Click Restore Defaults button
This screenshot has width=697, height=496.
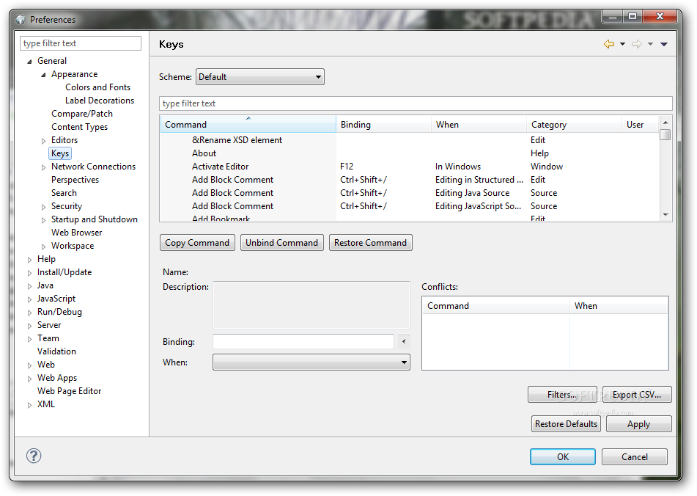coord(566,424)
